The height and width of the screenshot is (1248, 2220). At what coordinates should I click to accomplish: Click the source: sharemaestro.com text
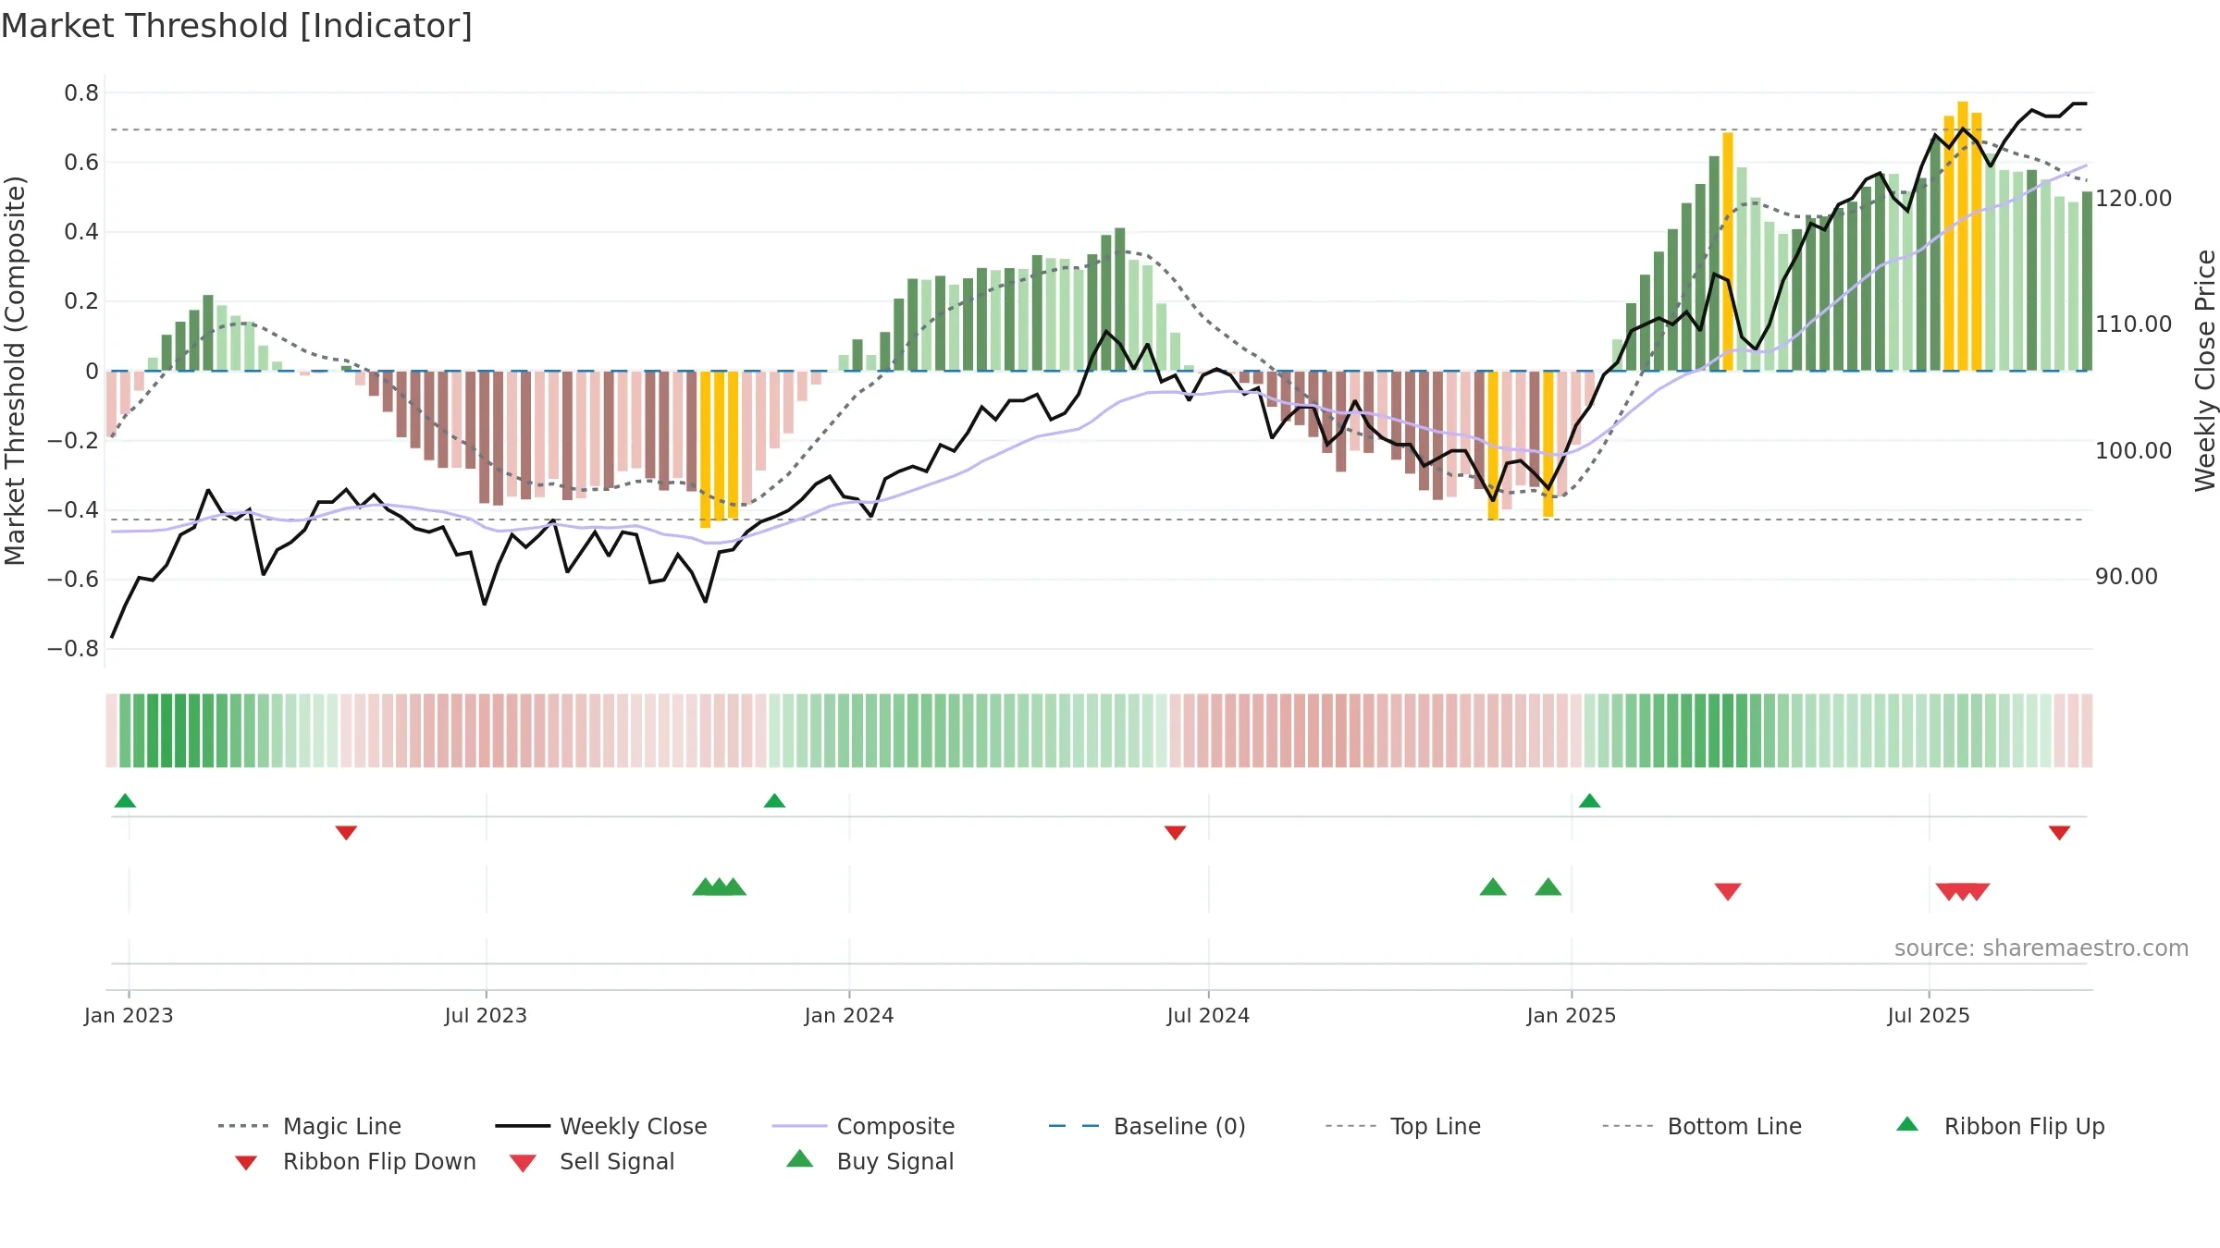[2041, 948]
